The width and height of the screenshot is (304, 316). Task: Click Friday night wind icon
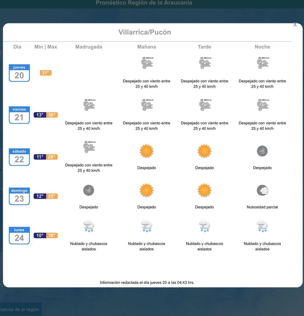(x=263, y=105)
